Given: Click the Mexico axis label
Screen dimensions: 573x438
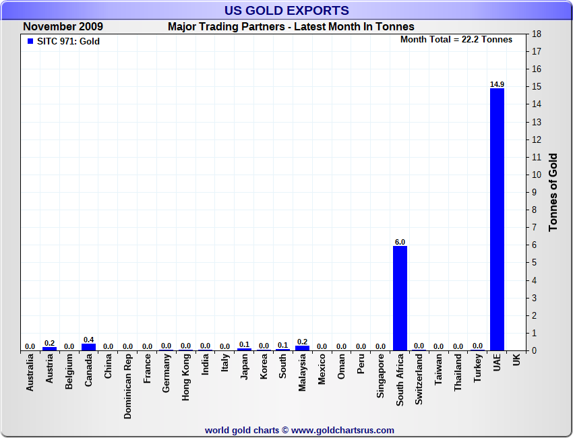Looking at the screenshot, I should click(322, 369).
